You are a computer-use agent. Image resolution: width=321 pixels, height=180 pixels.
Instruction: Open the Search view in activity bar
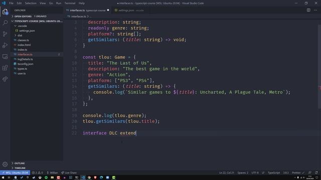(5, 22)
